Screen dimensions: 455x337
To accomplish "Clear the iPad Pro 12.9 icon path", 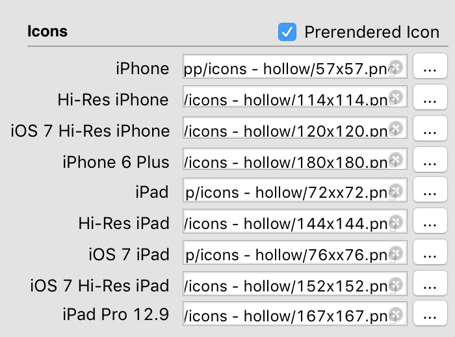I will 397,315.
